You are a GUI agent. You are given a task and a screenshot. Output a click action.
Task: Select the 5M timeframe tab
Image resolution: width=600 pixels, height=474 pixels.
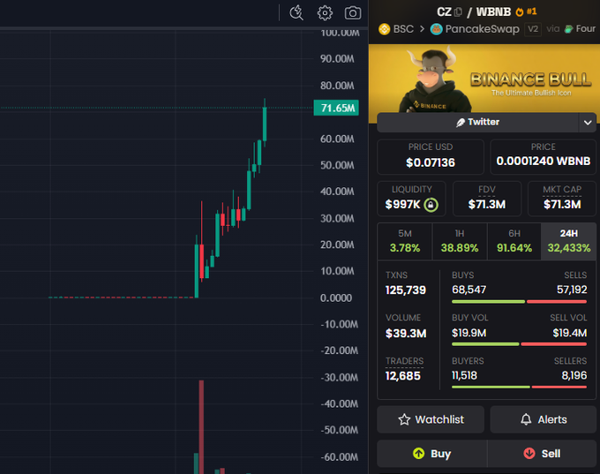[405, 242]
